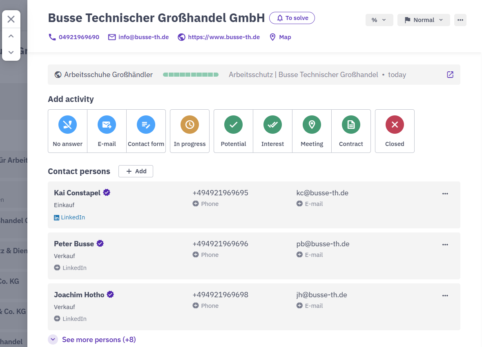Expand See more persons (+8)
The image size is (482, 347).
pyautogui.click(x=92, y=340)
